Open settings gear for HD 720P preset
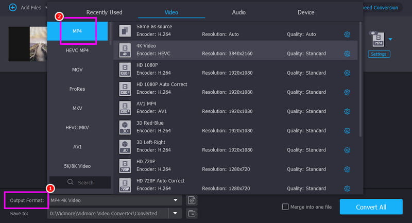Image resolution: width=412 pixels, height=223 pixels. point(347,169)
